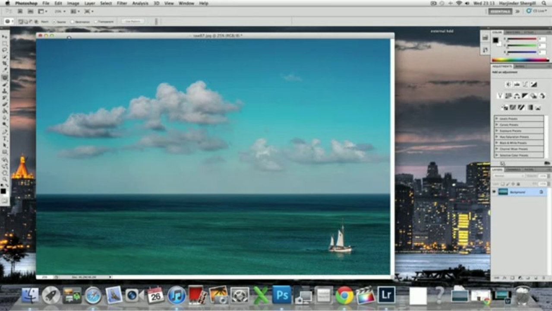Select the Destination patch option
The image size is (552, 311).
click(81, 22)
